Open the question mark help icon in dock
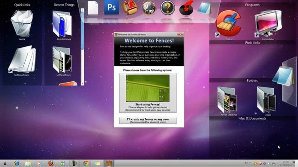 167,8
